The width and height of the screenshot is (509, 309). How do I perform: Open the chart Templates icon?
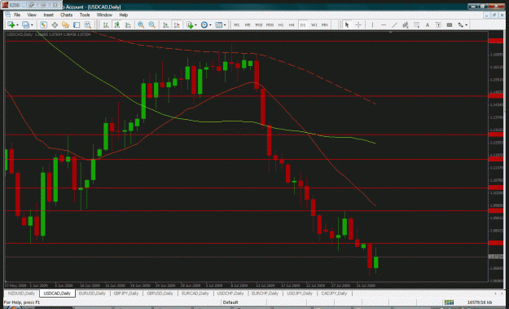219,24
